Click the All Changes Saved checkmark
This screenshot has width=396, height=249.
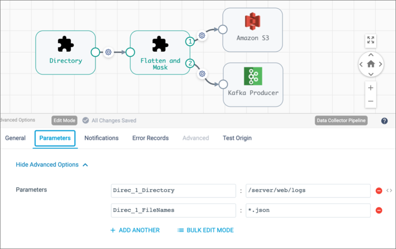(x=86, y=120)
